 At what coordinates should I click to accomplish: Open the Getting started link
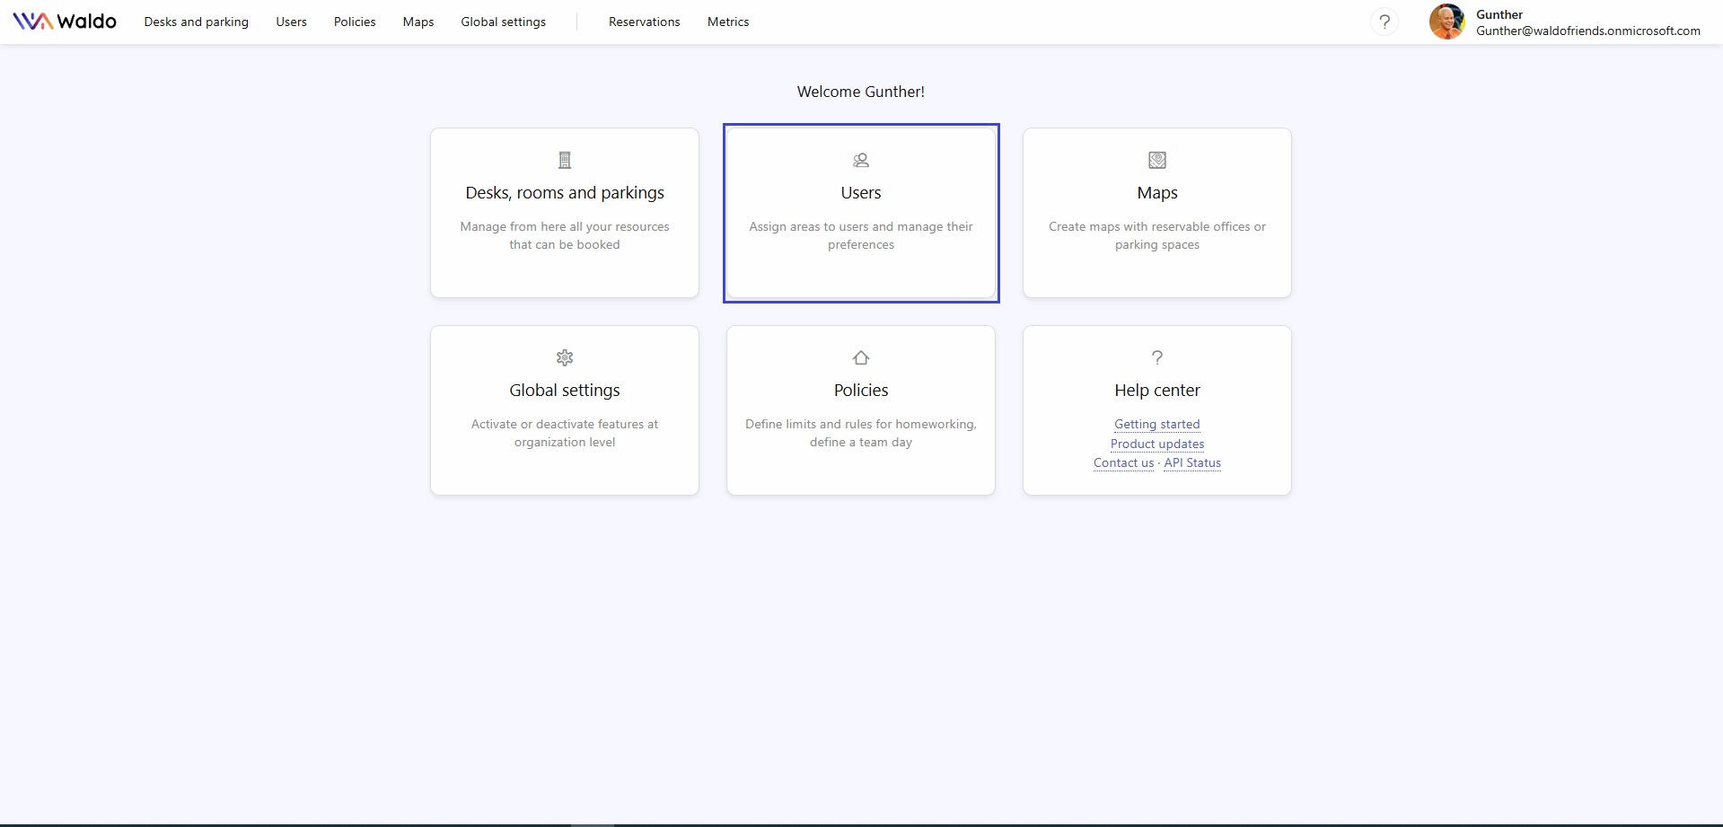point(1157,424)
